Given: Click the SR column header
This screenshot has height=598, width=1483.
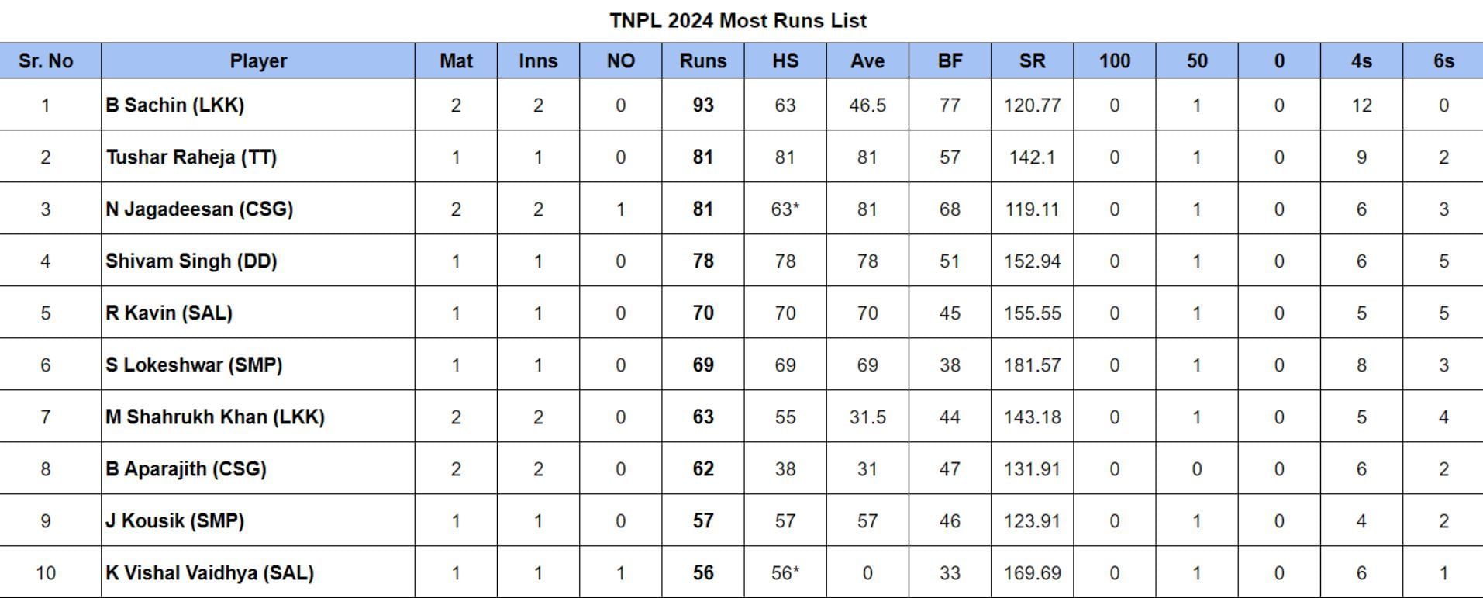Looking at the screenshot, I should 1032,61.
